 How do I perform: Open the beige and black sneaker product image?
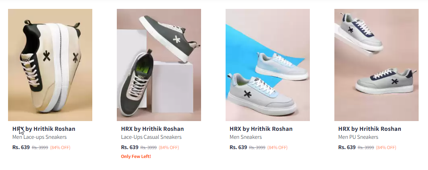(x=50, y=65)
